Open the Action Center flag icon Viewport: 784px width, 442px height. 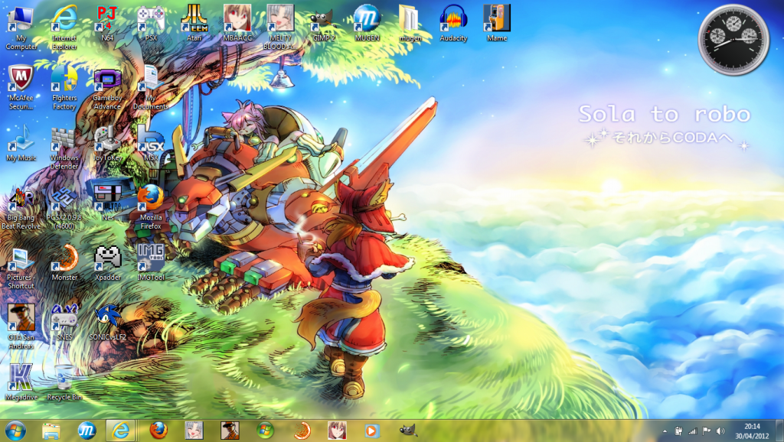pyautogui.click(x=707, y=431)
